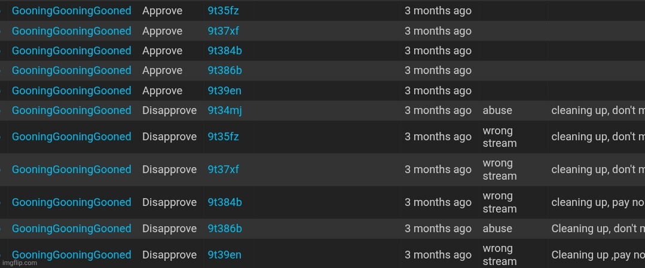Open post 9t39en in the Disapprove row

(x=224, y=255)
